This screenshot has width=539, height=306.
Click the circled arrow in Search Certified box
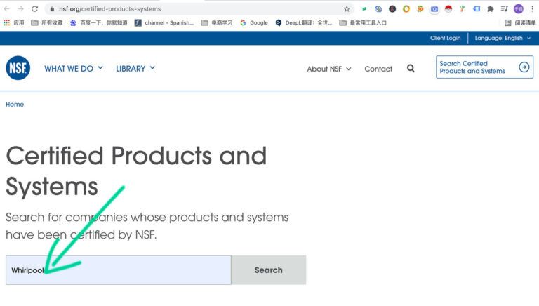[524, 67]
